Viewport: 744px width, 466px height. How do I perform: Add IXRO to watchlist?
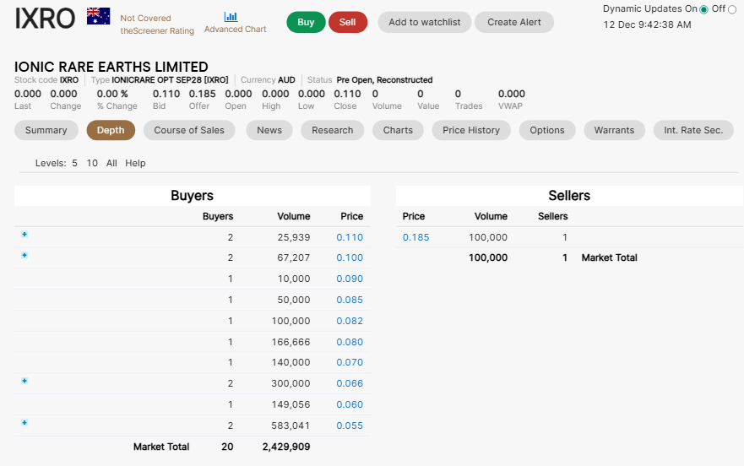click(x=425, y=22)
